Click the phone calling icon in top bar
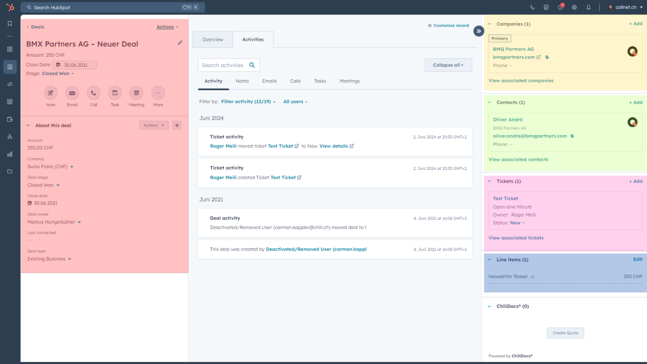Screen dimensions: 647x364 (532, 7)
